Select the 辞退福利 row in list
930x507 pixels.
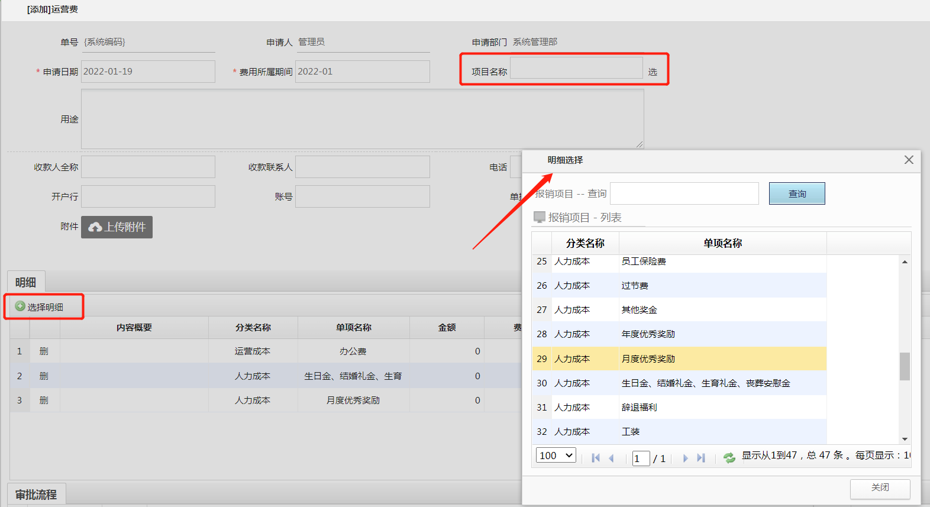click(x=639, y=408)
